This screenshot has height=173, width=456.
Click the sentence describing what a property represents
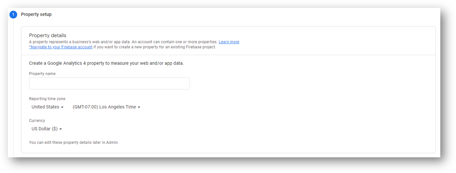click(123, 42)
